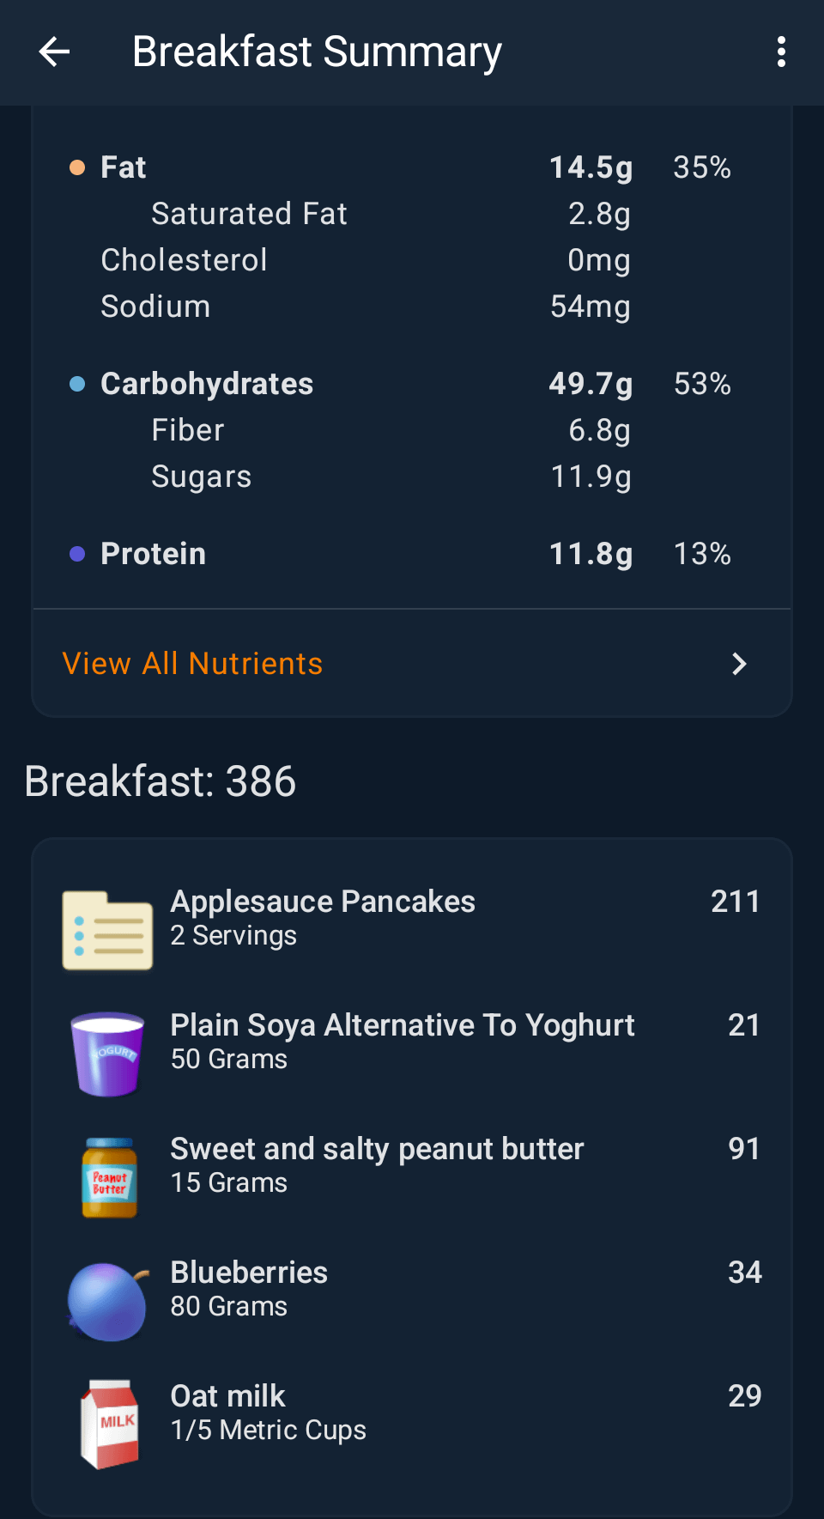Tap the peanut butter jar icon
The width and height of the screenshot is (824, 1519).
pyautogui.click(x=109, y=1178)
